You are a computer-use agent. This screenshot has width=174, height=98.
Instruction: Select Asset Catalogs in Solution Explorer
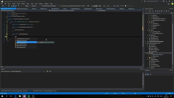pos(154,48)
